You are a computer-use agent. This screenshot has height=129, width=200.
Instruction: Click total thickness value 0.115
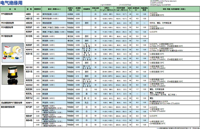tap(78, 72)
